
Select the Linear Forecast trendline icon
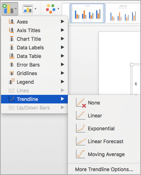[x=81, y=141]
